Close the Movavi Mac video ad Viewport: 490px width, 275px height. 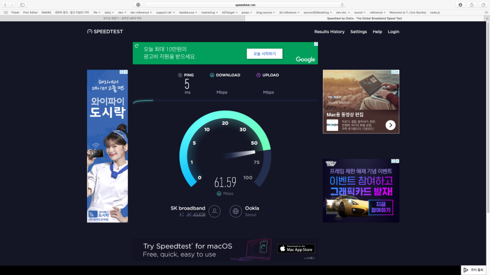397,72
